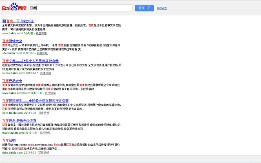The image size is (261, 163).
Task: Click the snippet starting 在线互动式文档分享平台
Action: (x=62, y=67)
